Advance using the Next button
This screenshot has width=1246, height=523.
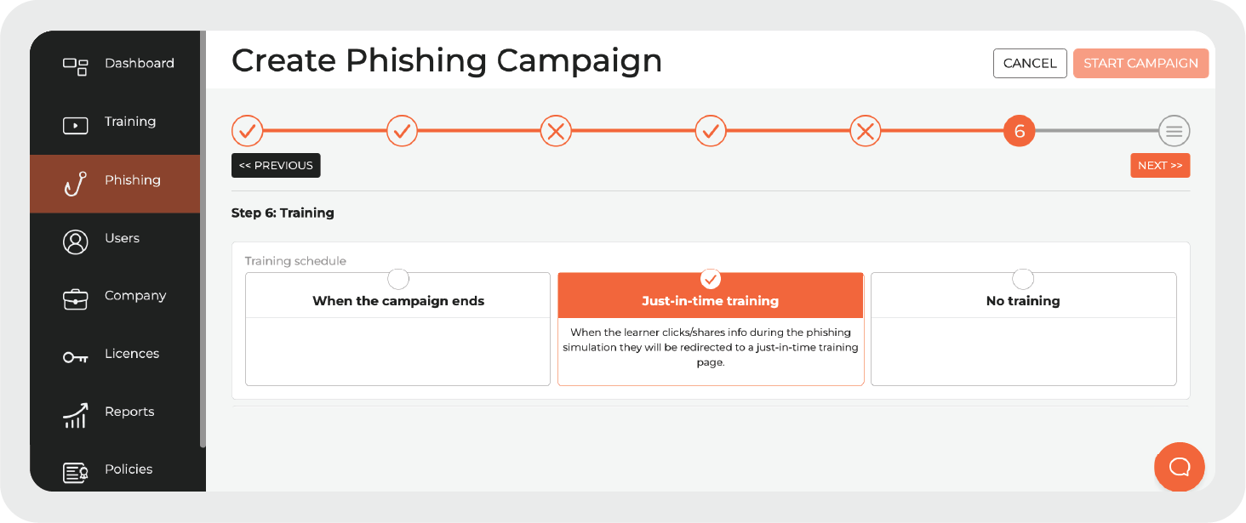pos(1160,165)
